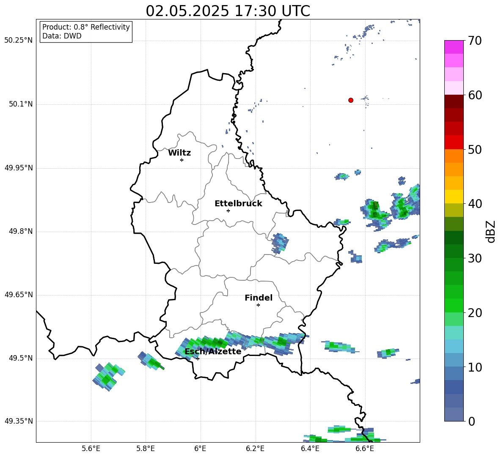Click the red radar site dot
This screenshot has width=501, height=457.
pyautogui.click(x=350, y=100)
